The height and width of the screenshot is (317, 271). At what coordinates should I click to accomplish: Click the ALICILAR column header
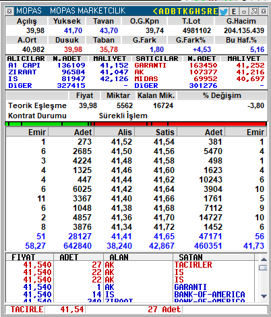click(x=26, y=59)
